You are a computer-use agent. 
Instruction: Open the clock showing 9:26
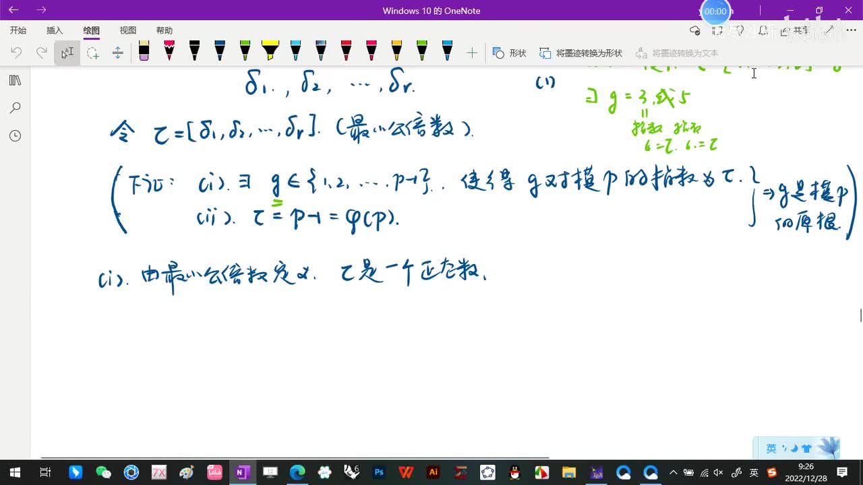[806, 472]
